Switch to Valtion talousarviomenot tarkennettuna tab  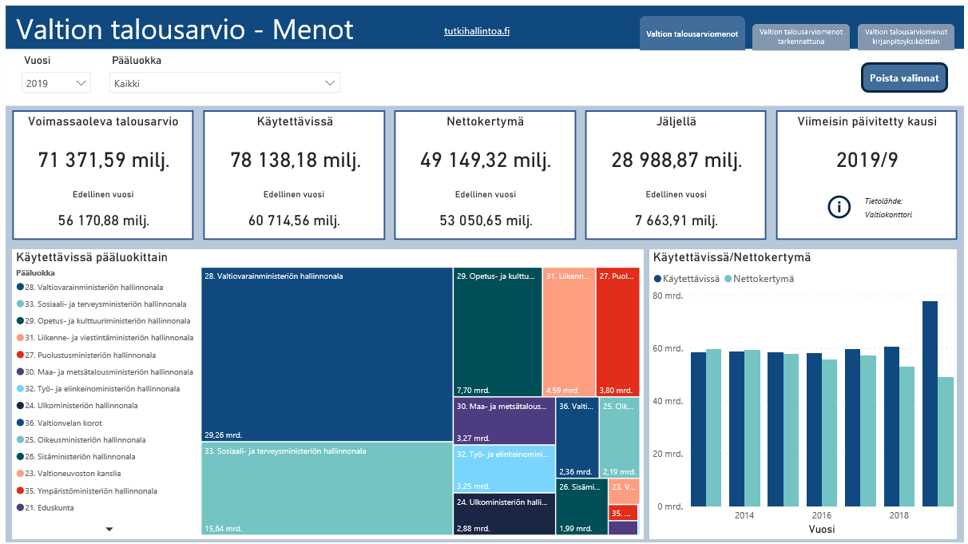click(801, 36)
